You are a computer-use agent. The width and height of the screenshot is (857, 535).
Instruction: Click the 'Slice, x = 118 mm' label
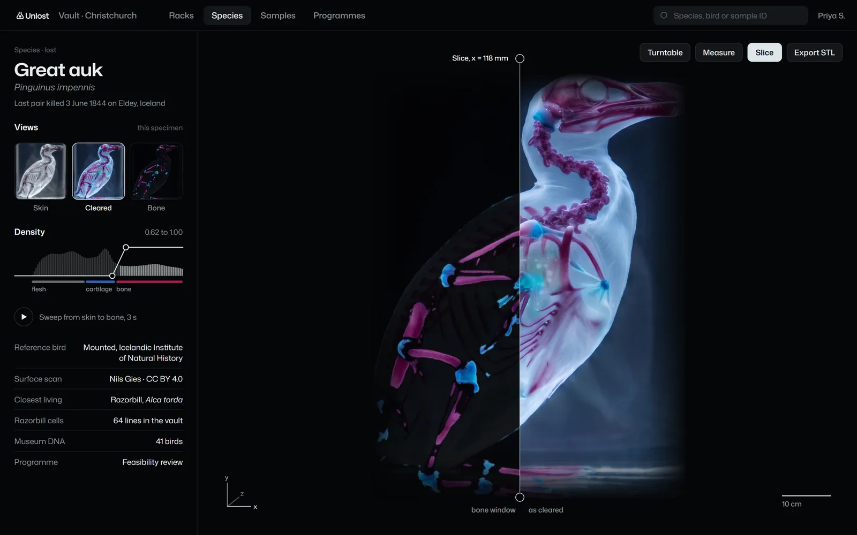click(x=480, y=58)
